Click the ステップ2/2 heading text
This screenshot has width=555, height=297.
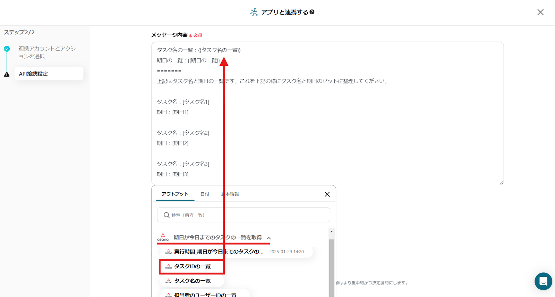point(19,32)
